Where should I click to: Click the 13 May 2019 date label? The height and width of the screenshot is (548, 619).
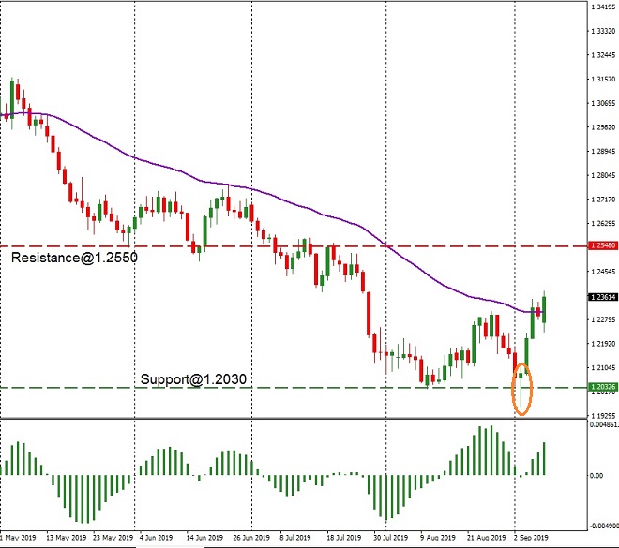coord(66,538)
